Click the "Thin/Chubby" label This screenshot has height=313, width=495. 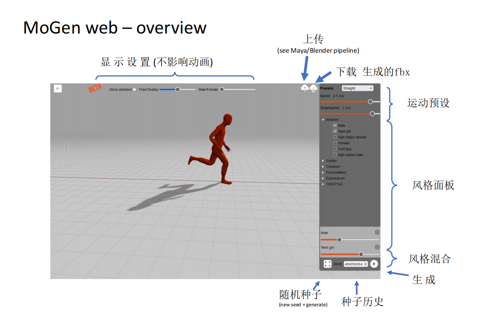tap(148, 90)
